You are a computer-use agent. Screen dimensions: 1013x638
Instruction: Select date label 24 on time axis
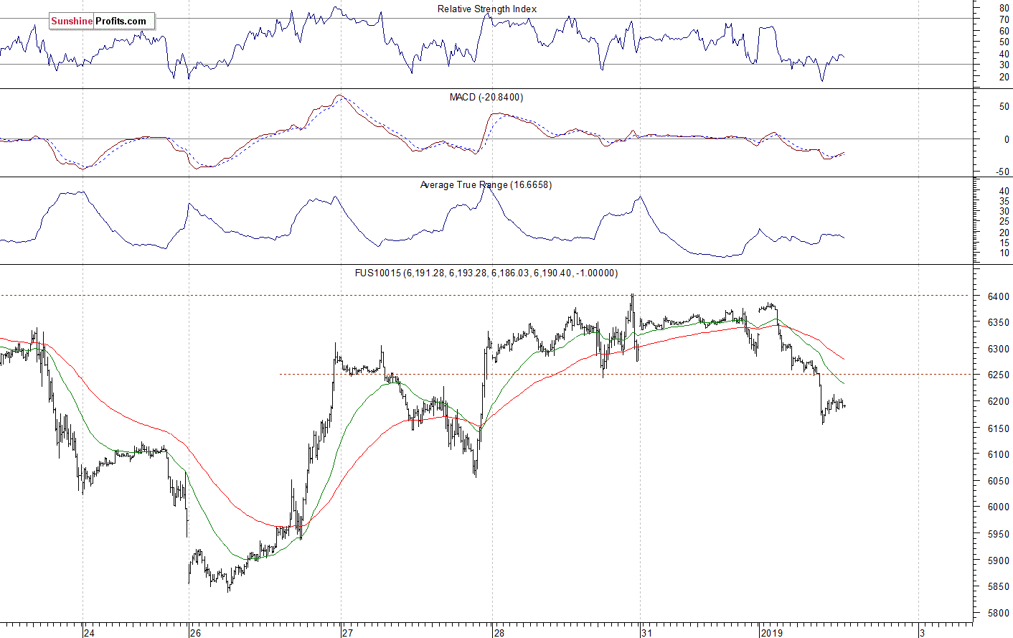coord(89,633)
